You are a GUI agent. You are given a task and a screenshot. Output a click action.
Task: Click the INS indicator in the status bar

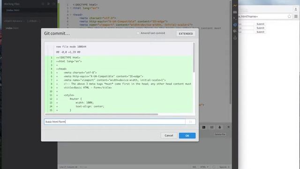(x=195, y=167)
